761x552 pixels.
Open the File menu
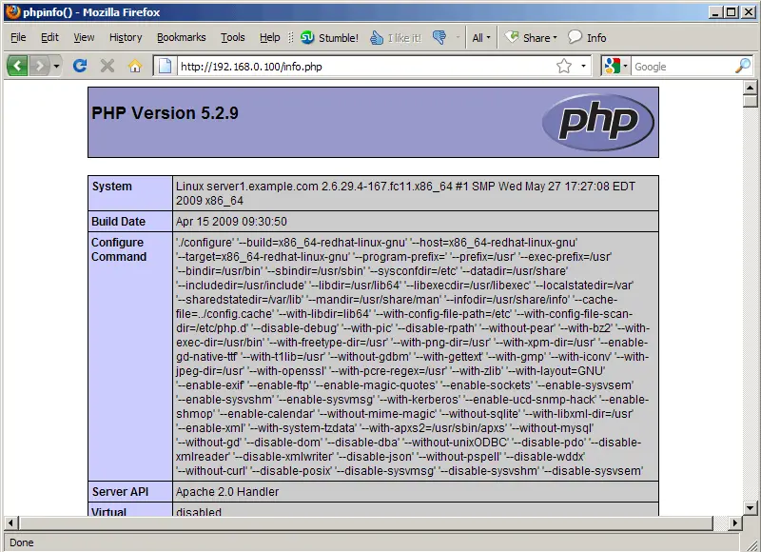[x=18, y=37]
